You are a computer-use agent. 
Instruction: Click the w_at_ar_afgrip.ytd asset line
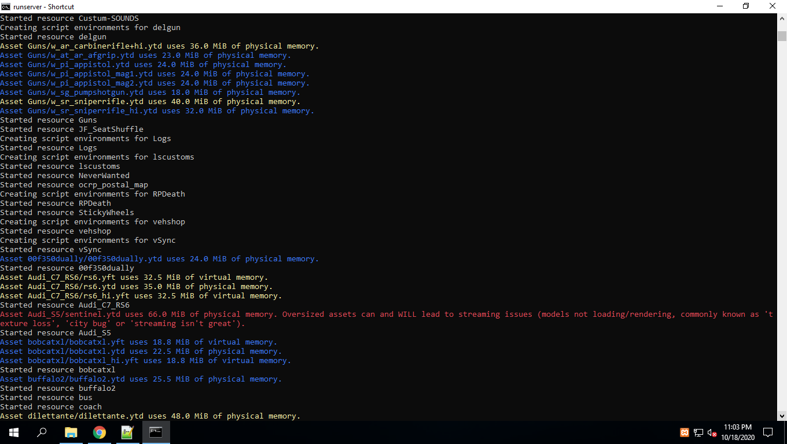[x=146, y=55]
